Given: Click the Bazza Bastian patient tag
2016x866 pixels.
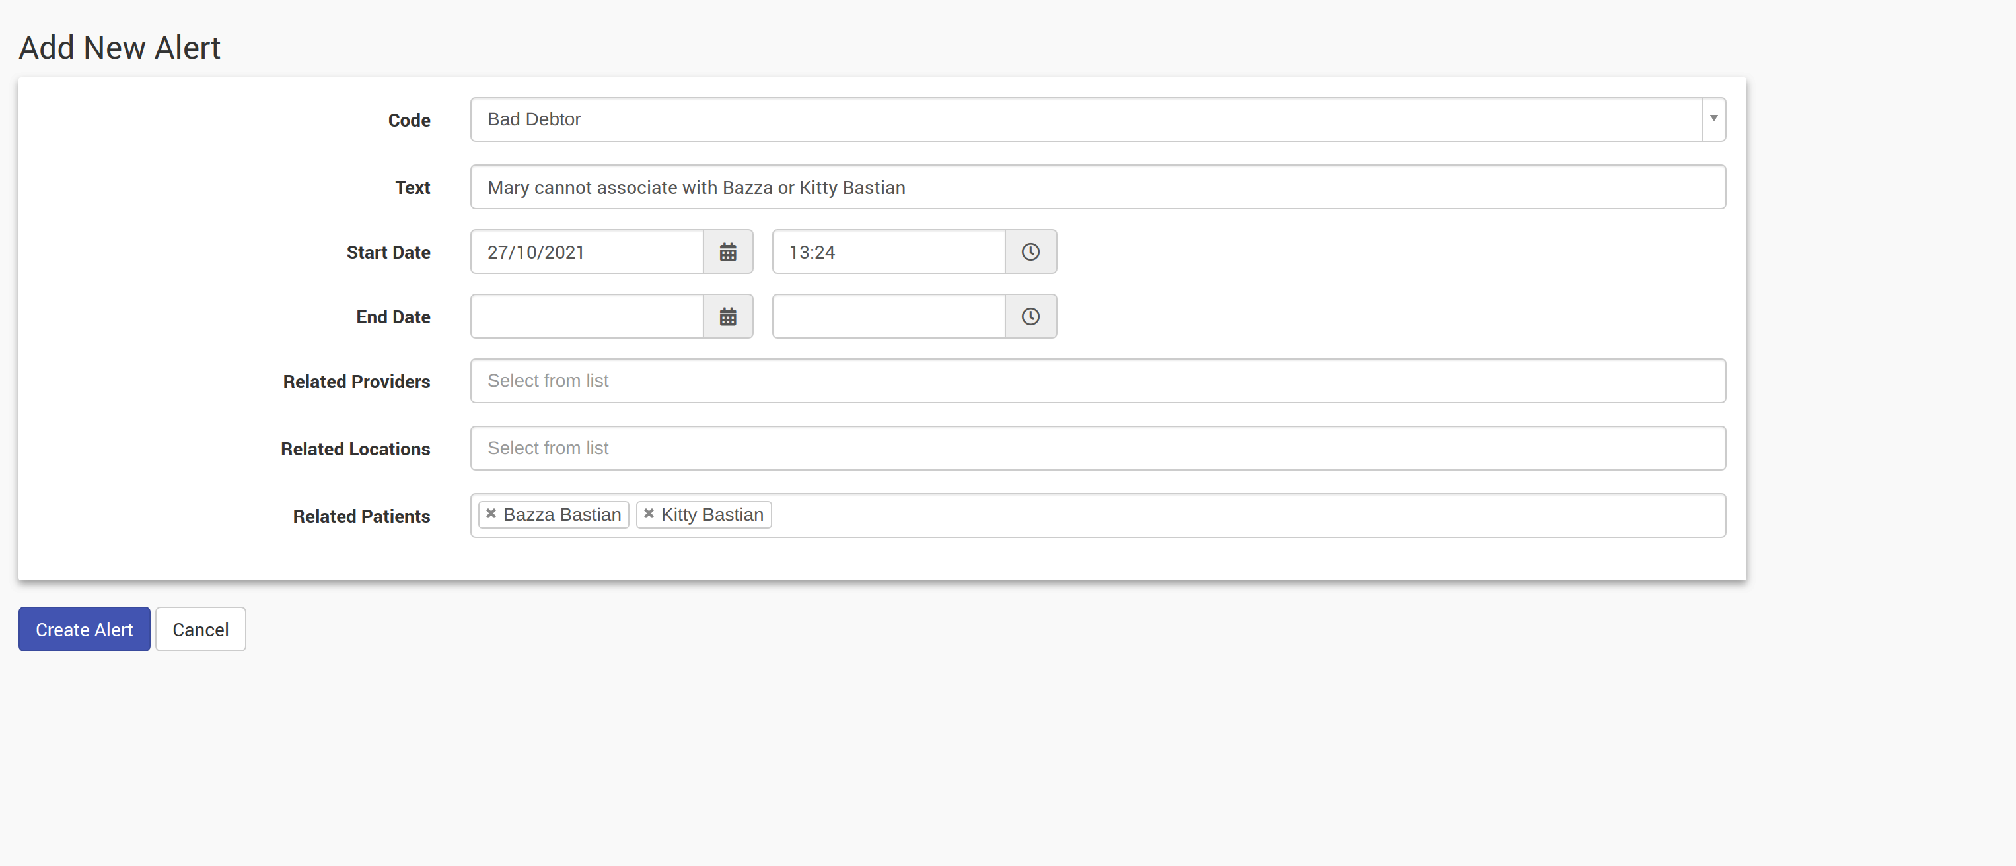Looking at the screenshot, I should tap(562, 515).
